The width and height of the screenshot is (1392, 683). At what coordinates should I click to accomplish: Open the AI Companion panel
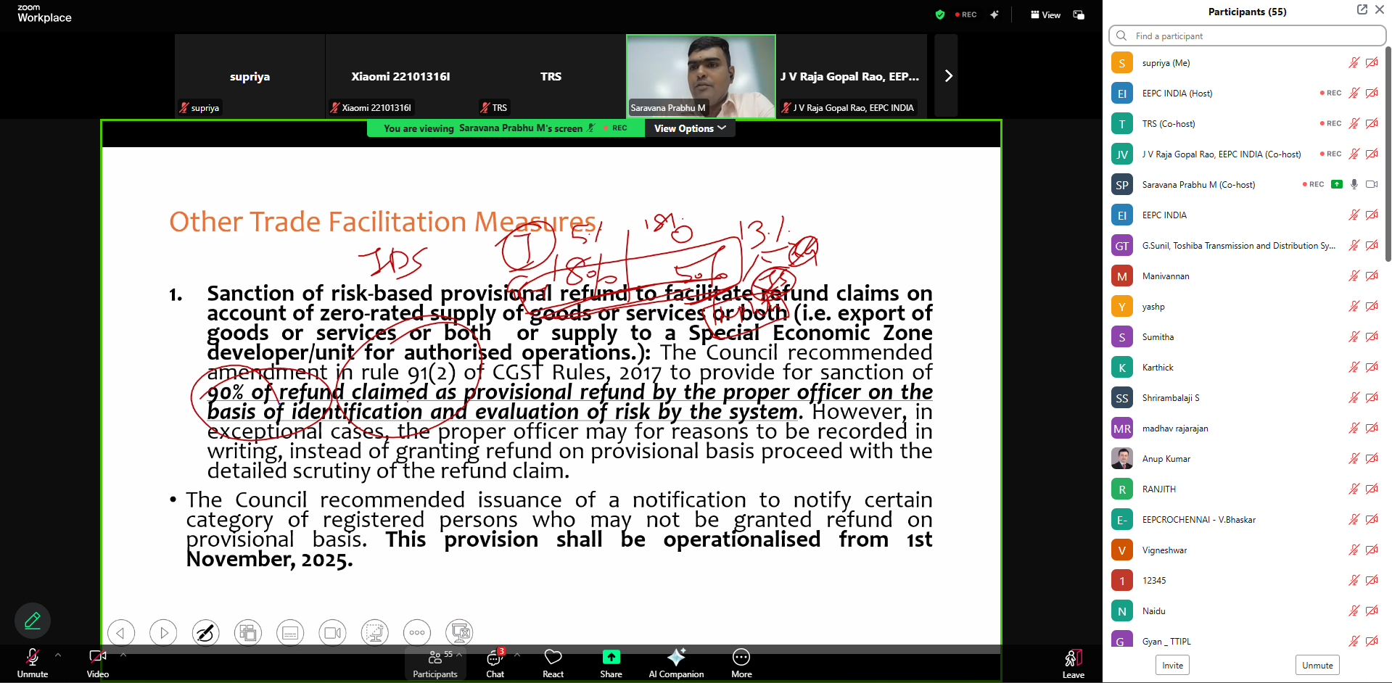pos(675,663)
